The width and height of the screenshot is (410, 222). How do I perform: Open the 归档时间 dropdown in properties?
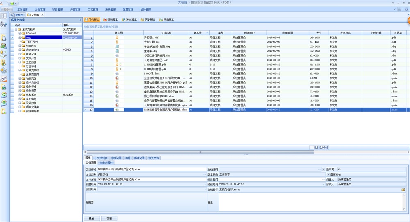pyautogui.click(x=205, y=190)
